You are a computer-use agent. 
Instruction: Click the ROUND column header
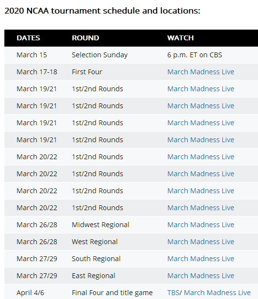tap(85, 38)
